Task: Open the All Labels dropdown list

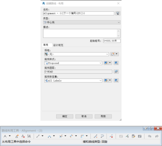Action: [x=73, y=80]
